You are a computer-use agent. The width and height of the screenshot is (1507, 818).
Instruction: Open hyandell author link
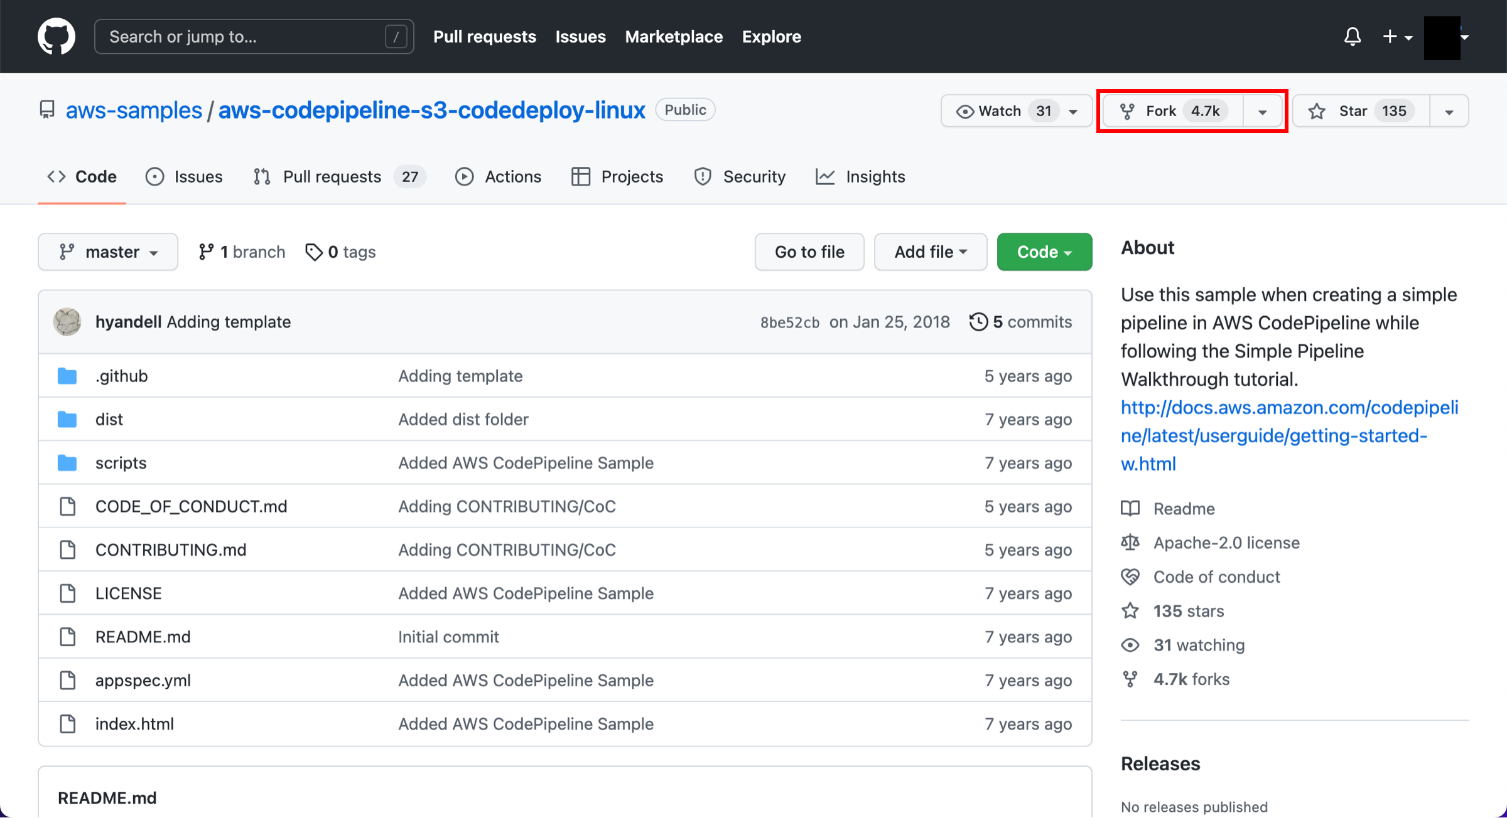pyautogui.click(x=129, y=322)
